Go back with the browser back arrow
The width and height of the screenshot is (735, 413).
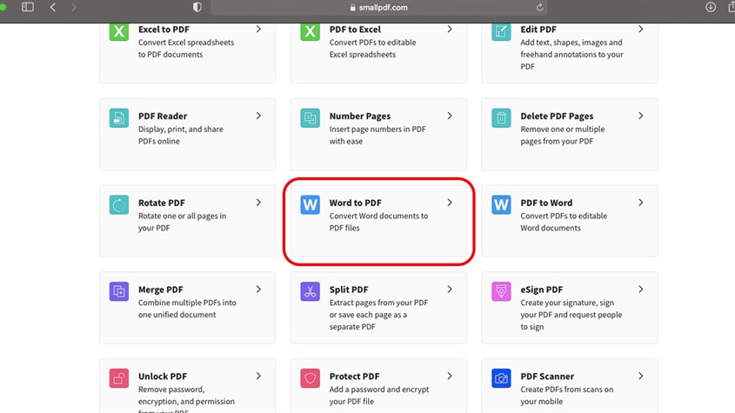(x=53, y=7)
